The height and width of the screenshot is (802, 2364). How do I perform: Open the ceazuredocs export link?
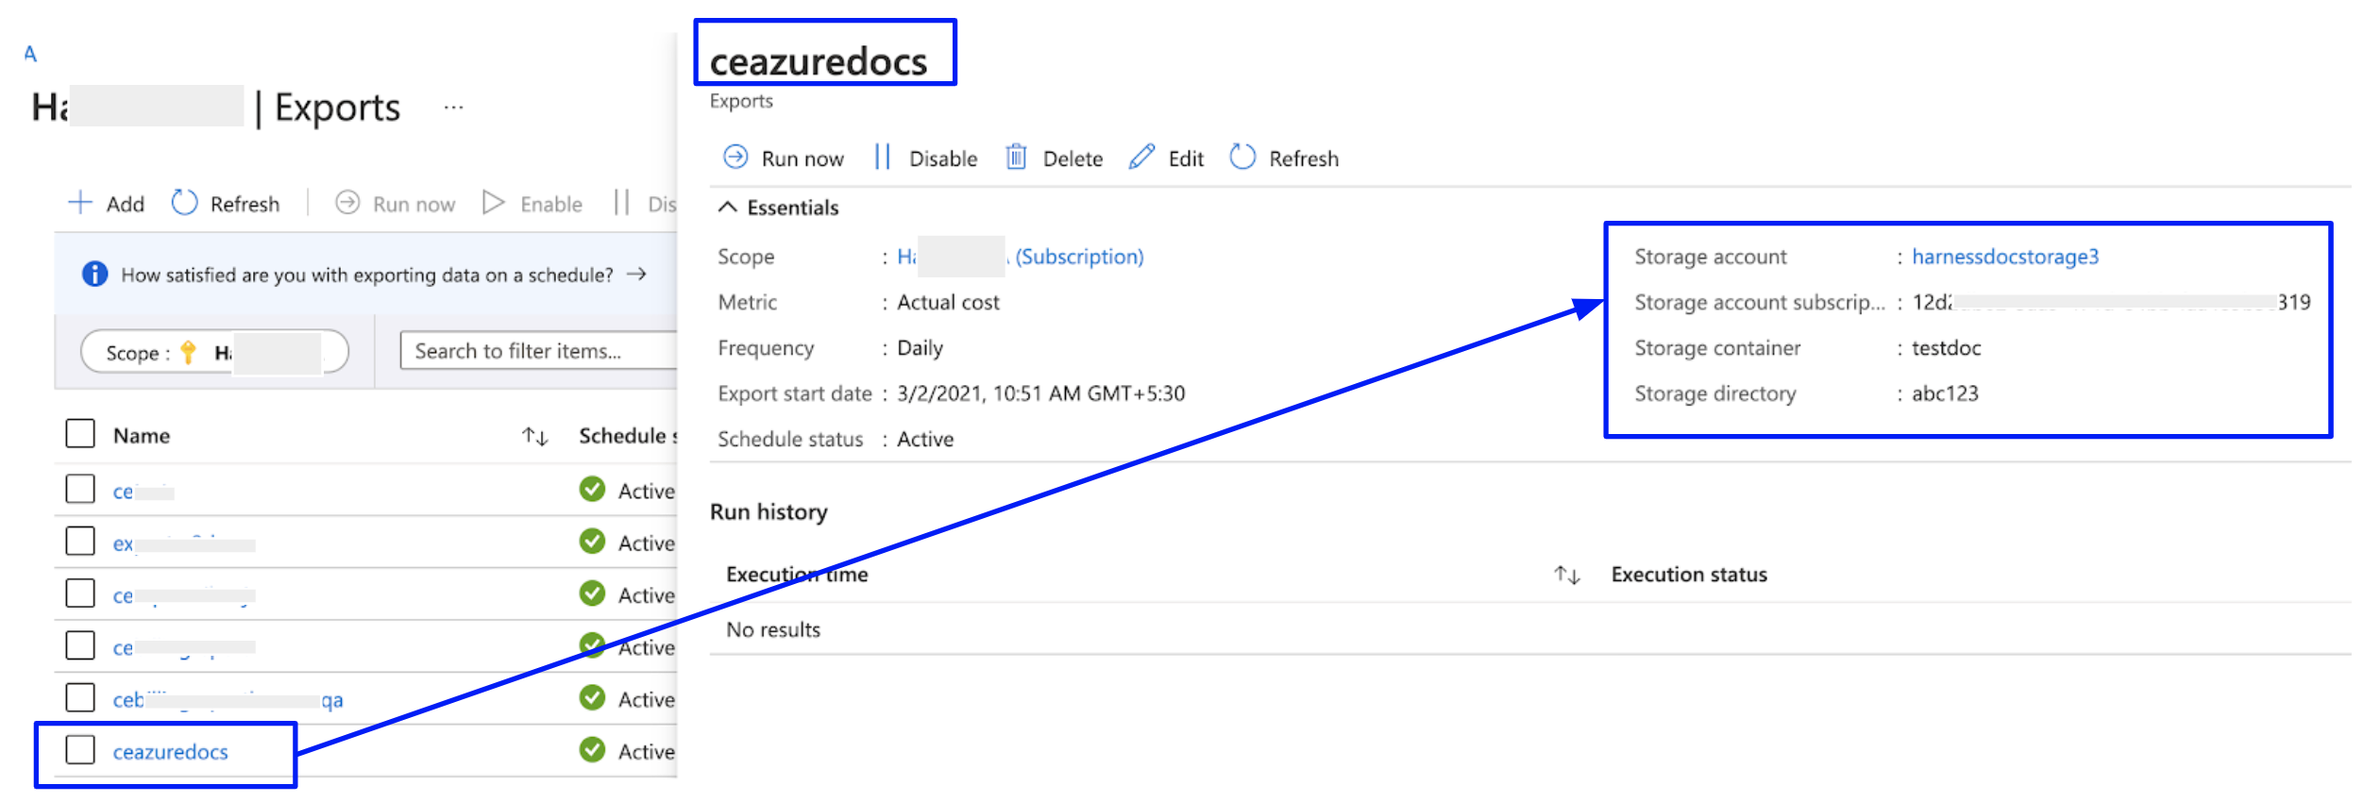tap(171, 752)
